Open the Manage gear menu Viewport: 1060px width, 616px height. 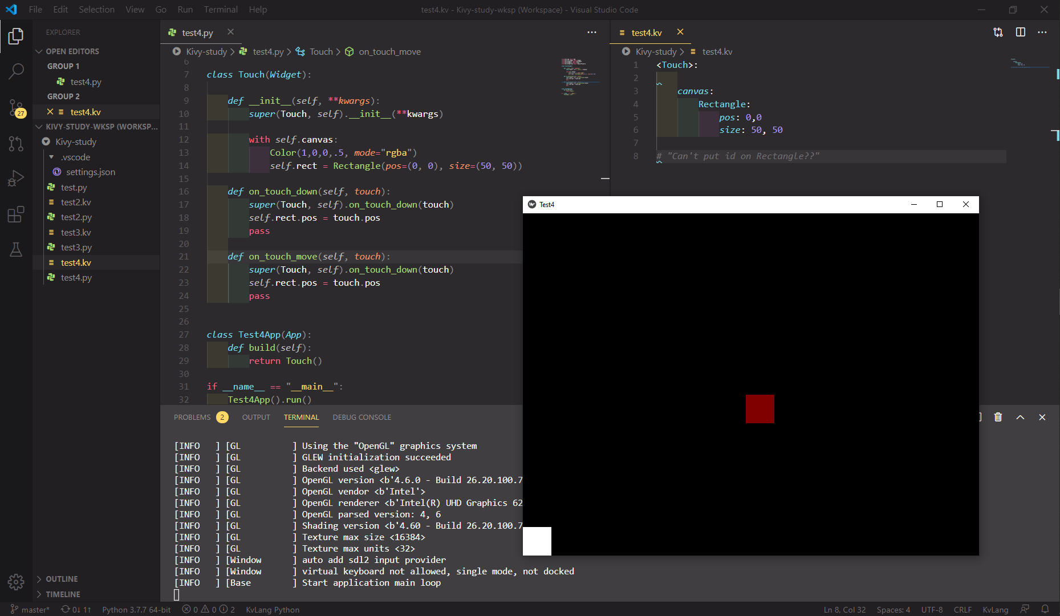coord(16,582)
